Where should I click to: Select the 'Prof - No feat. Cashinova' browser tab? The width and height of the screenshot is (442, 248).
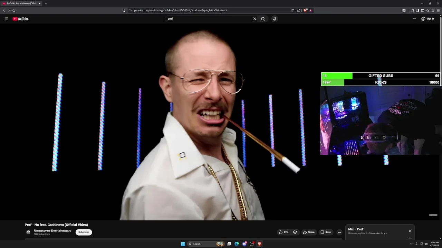pos(21,3)
